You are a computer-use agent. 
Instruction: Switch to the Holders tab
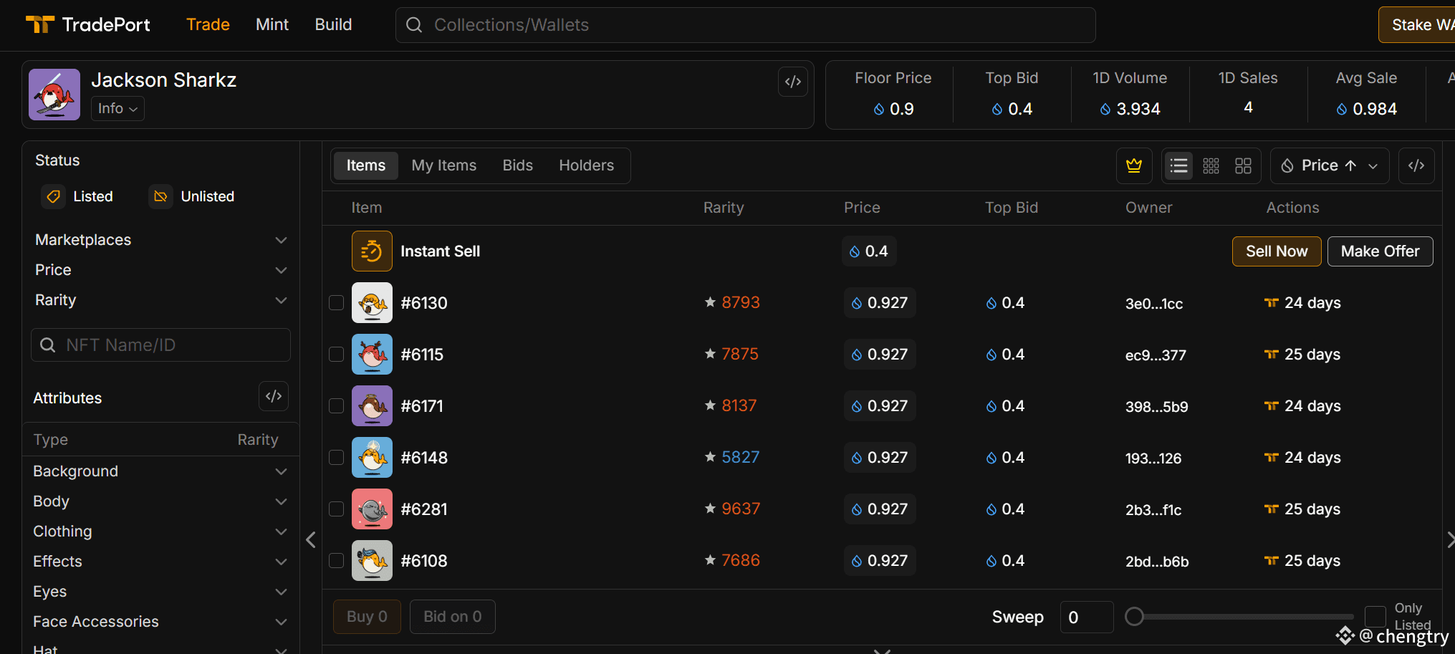point(586,165)
